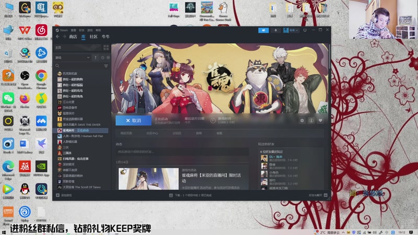Go back with the Steam back arrow
Viewport: 418px width, 235px height.
[57, 37]
